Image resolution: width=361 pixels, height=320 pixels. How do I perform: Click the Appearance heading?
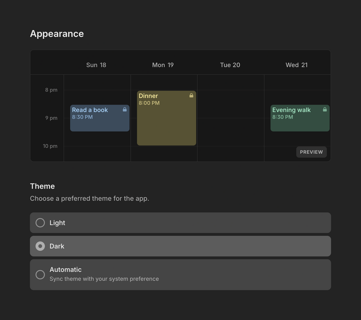pyautogui.click(x=57, y=34)
